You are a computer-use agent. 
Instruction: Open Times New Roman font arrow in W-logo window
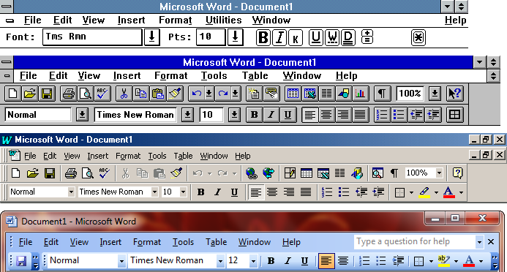154,192
